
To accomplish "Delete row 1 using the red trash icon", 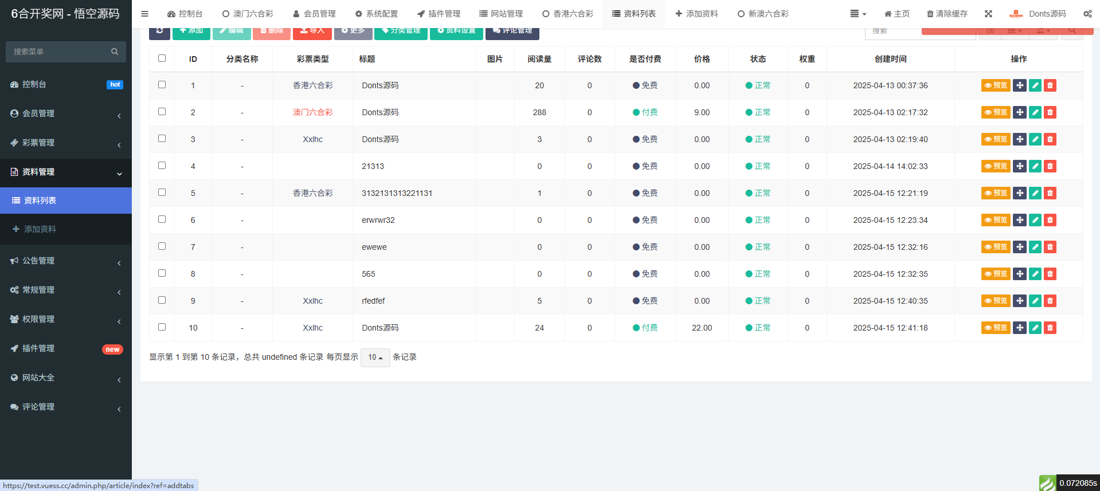I will click(1050, 85).
